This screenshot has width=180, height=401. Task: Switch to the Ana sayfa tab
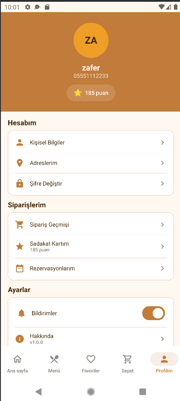pyautogui.click(x=17, y=363)
